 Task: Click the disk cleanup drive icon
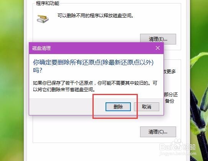click(x=43, y=19)
